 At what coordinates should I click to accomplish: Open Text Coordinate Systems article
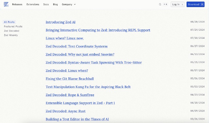(77, 46)
